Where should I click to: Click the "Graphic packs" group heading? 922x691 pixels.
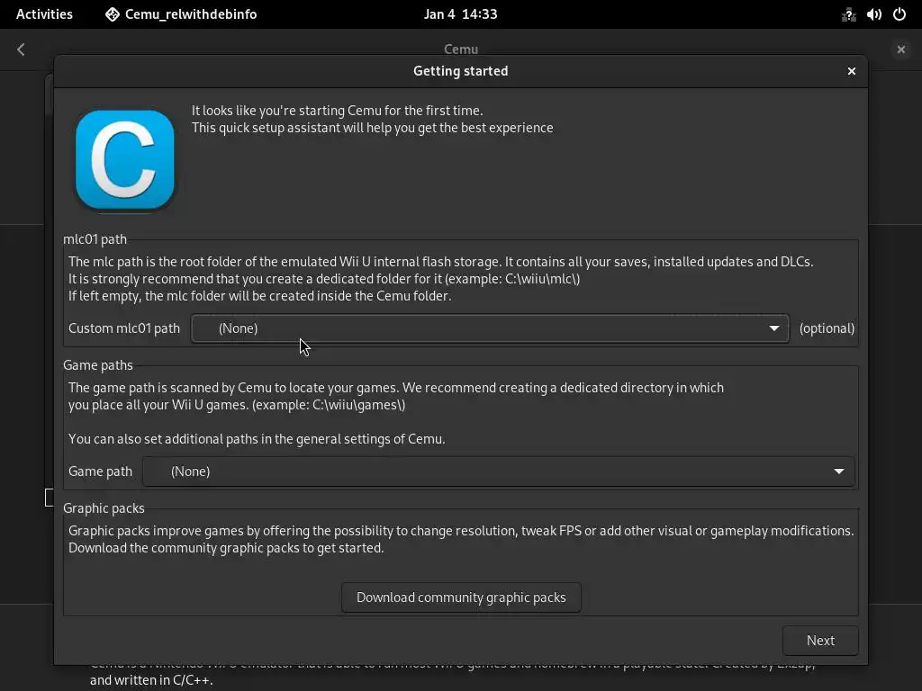(104, 508)
